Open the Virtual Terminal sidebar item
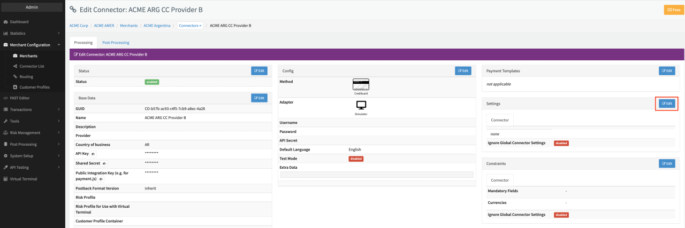Image resolution: width=685 pixels, height=228 pixels. pyautogui.click(x=24, y=179)
